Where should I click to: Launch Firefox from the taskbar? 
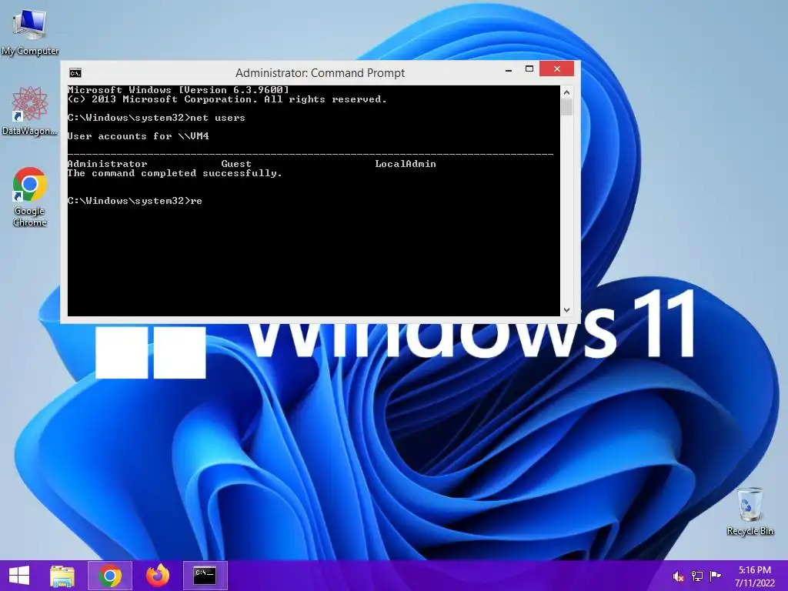[157, 576]
